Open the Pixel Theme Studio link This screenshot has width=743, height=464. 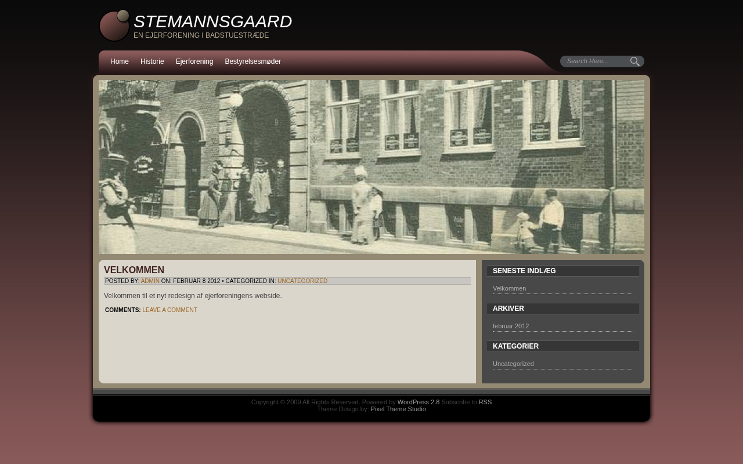[x=398, y=409]
